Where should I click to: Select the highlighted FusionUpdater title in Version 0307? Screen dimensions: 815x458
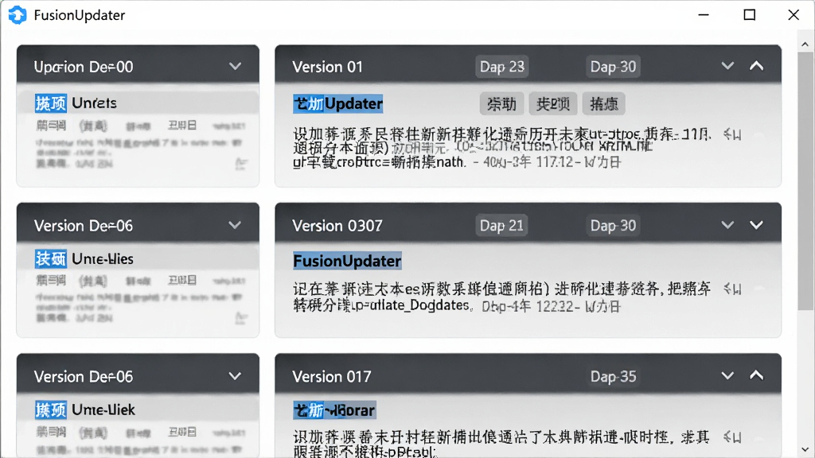347,261
